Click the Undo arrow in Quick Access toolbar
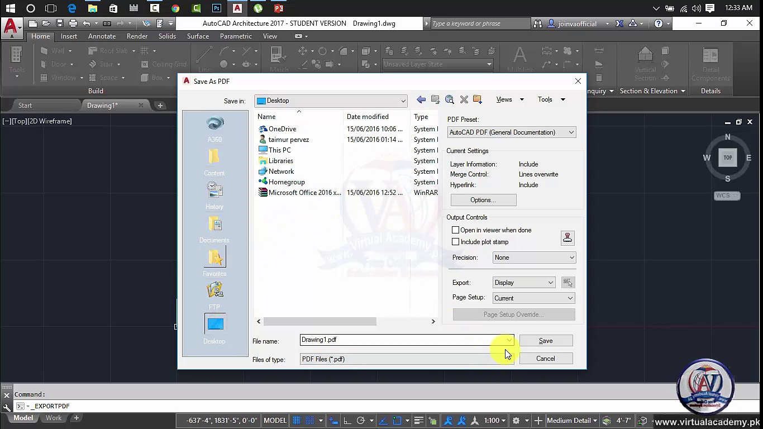This screenshot has width=763, height=429. (87, 23)
